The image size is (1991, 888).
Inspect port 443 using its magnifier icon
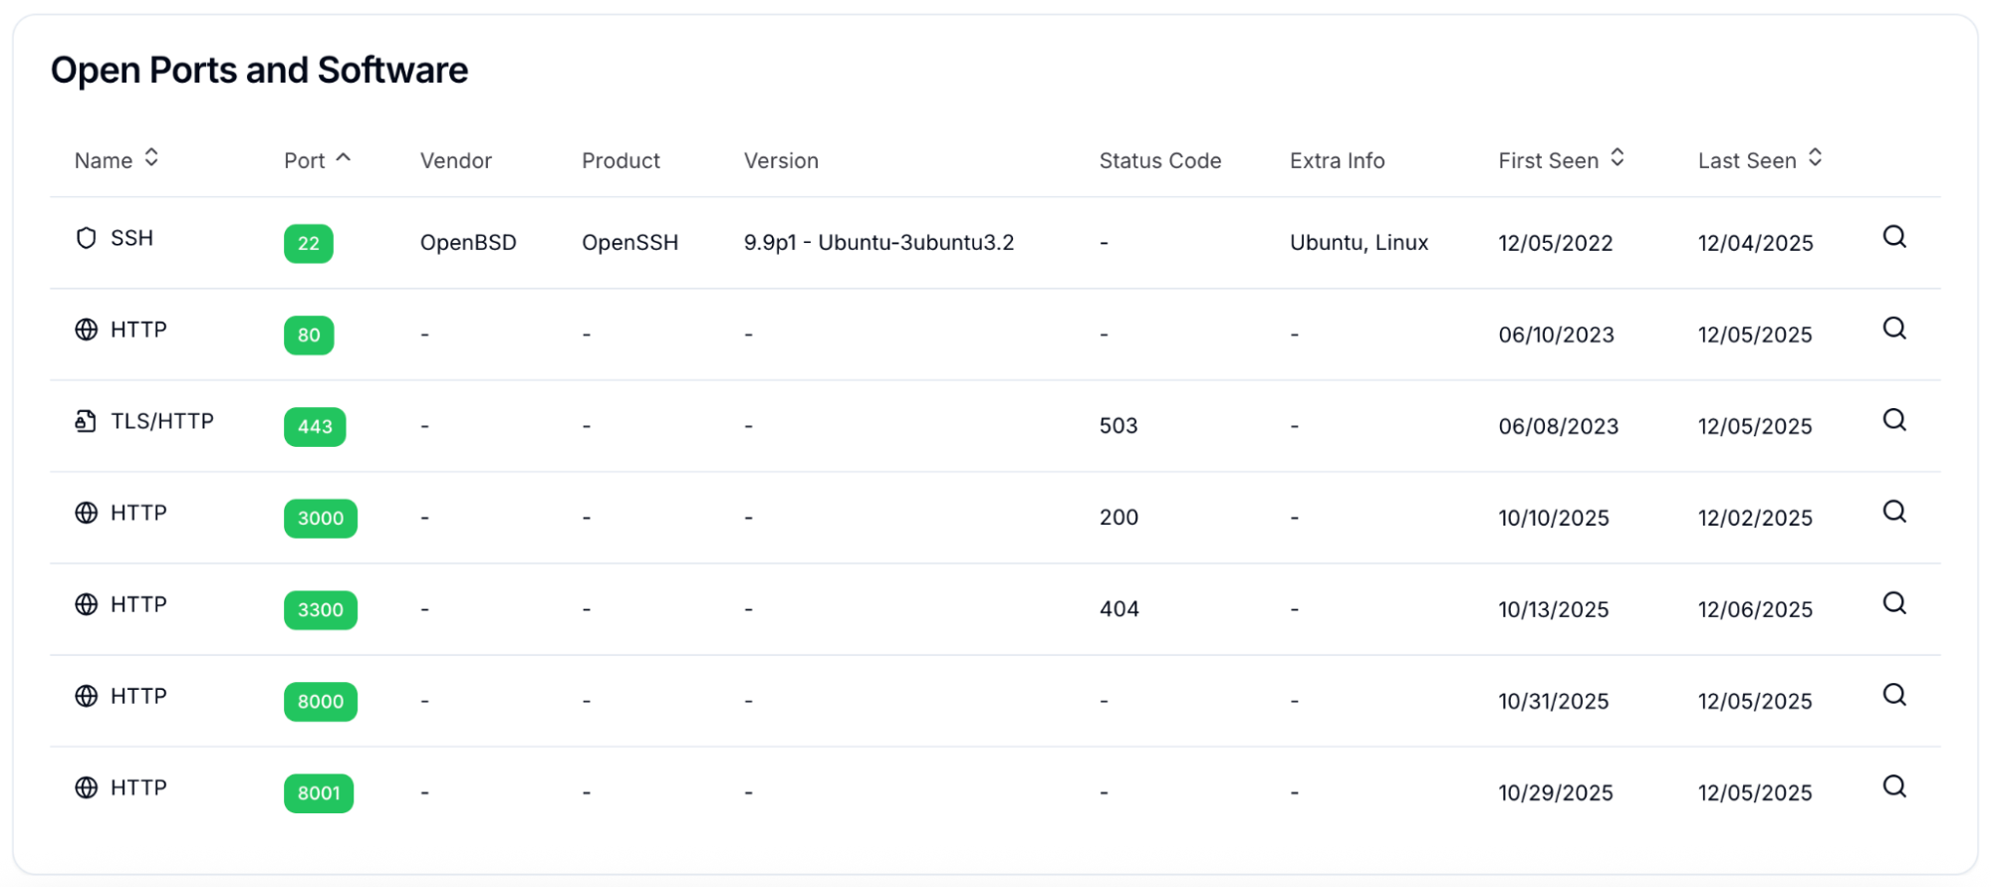(x=1893, y=420)
